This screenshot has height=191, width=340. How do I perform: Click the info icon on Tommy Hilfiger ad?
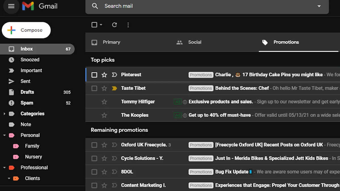[185, 102]
